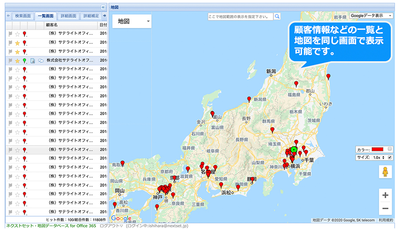Click the red pin beside 鳥取県
The width and height of the screenshot is (400, 229).
click(x=123, y=163)
